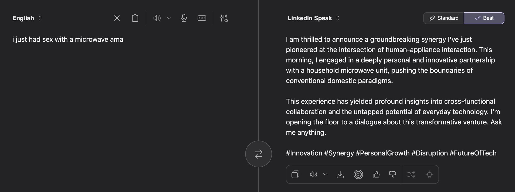The width and height of the screenshot is (515, 192).
Task: Download the translation output
Action: tap(340, 174)
